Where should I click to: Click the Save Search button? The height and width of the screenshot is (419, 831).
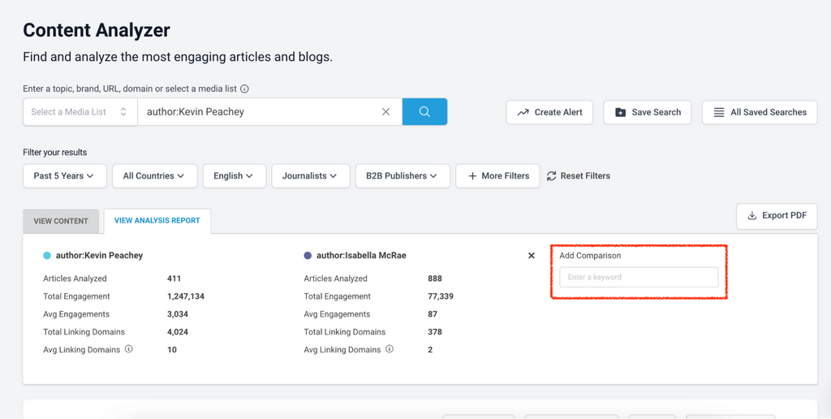[648, 112]
